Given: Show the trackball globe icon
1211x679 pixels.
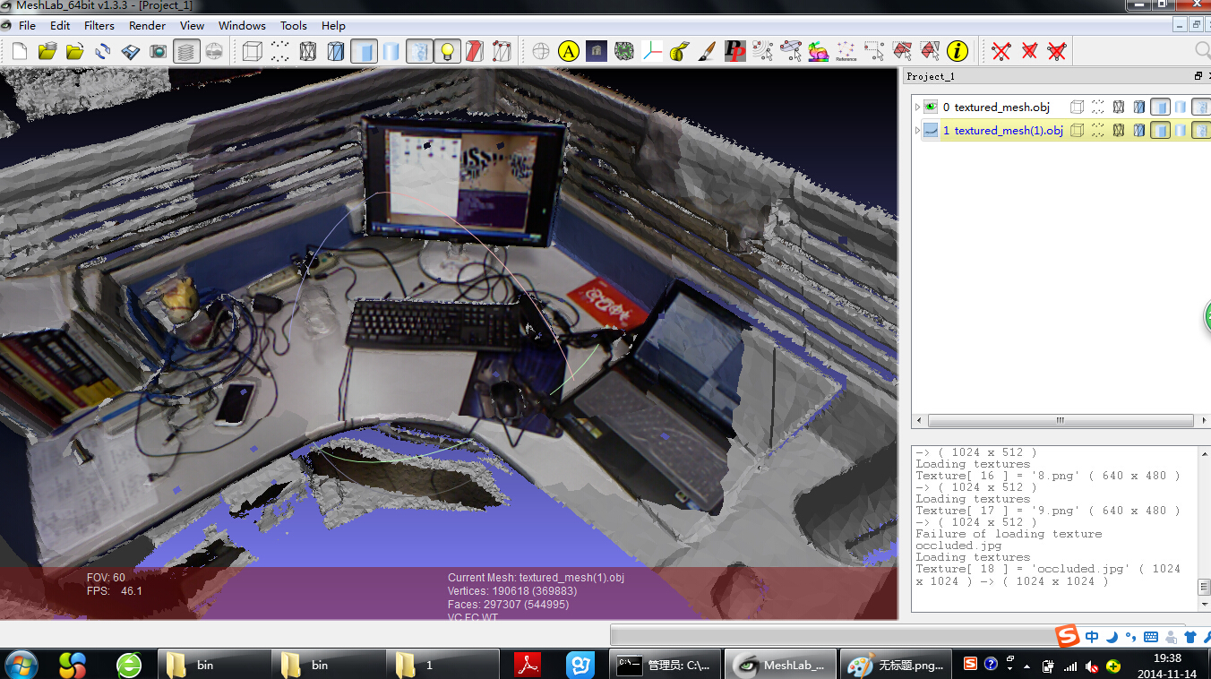Looking at the screenshot, I should pos(541,51).
